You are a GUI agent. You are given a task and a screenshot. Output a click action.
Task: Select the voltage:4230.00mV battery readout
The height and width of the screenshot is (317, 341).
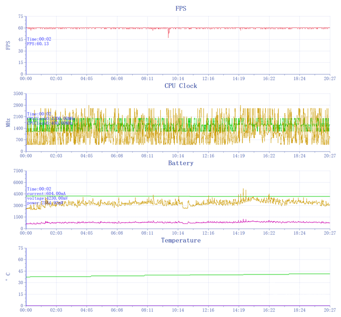click(48, 198)
